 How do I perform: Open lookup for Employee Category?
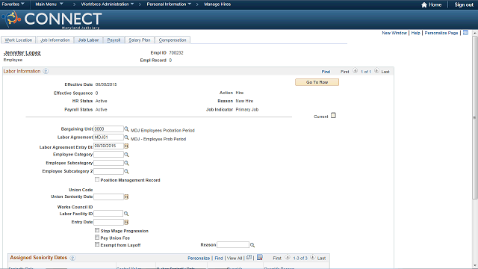pyautogui.click(x=126, y=155)
